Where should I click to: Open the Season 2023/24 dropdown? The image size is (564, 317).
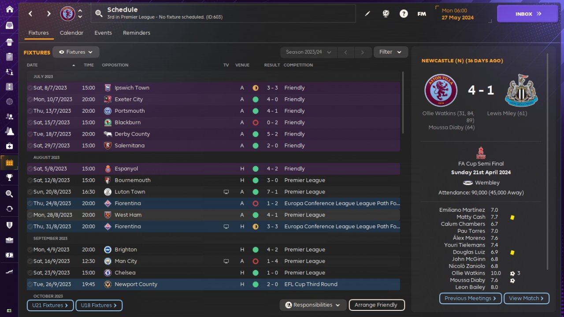coord(308,52)
